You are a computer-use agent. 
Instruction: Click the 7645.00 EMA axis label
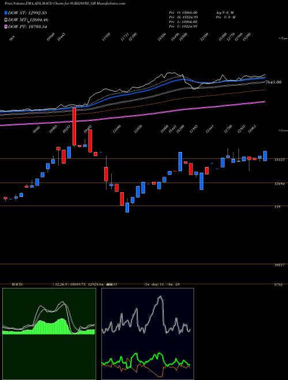click(x=273, y=82)
